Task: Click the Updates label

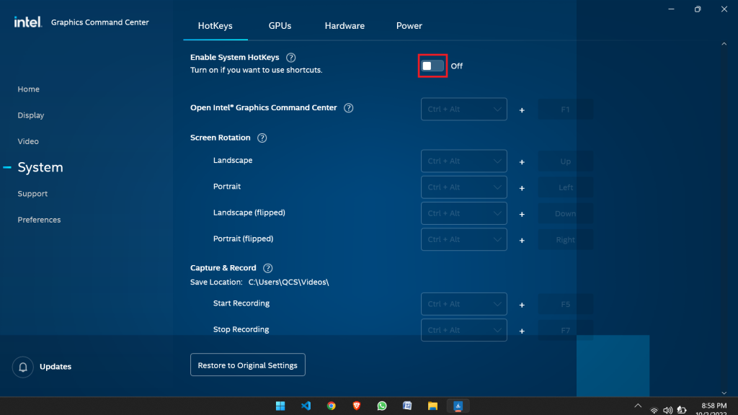Action: [x=55, y=367]
